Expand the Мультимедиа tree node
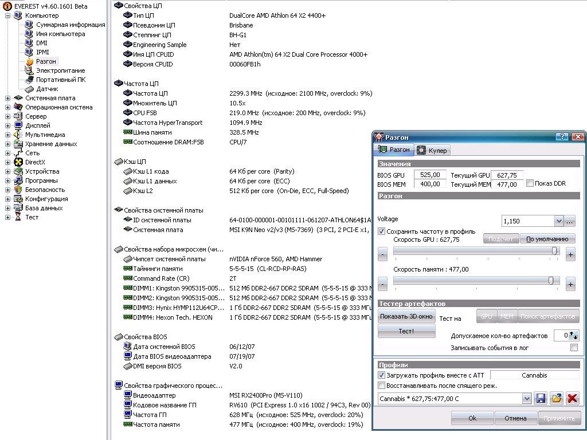 [x=7, y=135]
